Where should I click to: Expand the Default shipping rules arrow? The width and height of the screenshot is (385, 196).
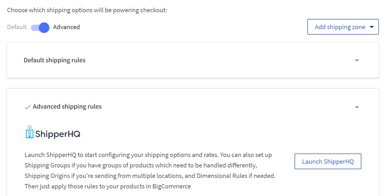click(357, 61)
